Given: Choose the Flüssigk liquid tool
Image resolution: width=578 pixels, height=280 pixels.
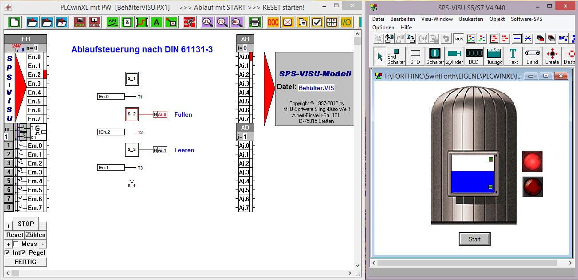Looking at the screenshot, I should 493,56.
